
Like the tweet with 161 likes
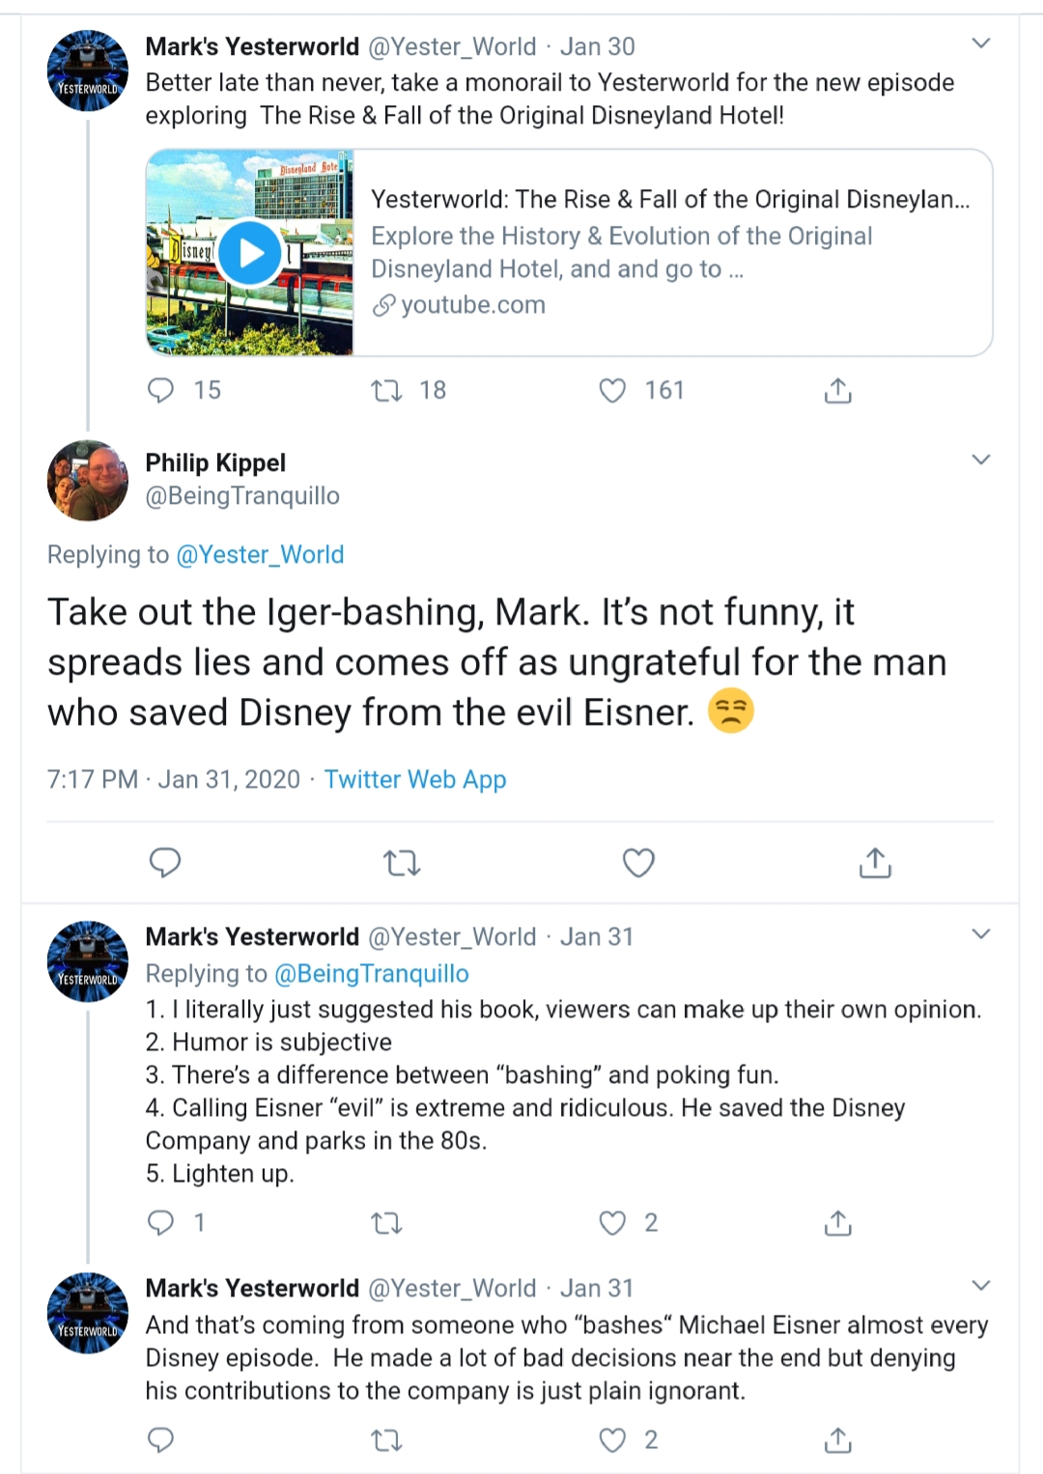pos(612,390)
